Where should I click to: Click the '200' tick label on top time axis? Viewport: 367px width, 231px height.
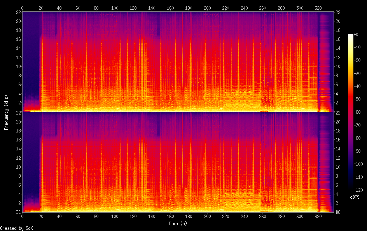tap(207, 8)
